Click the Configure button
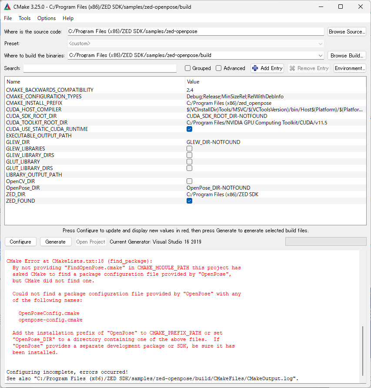 point(20,242)
